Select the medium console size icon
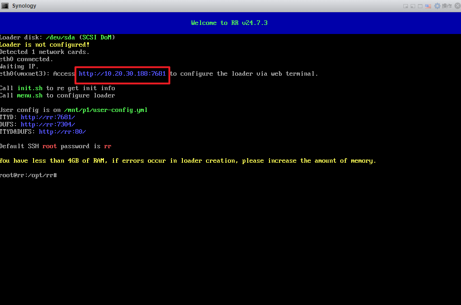This screenshot has width=461, height=305. click(412, 6)
